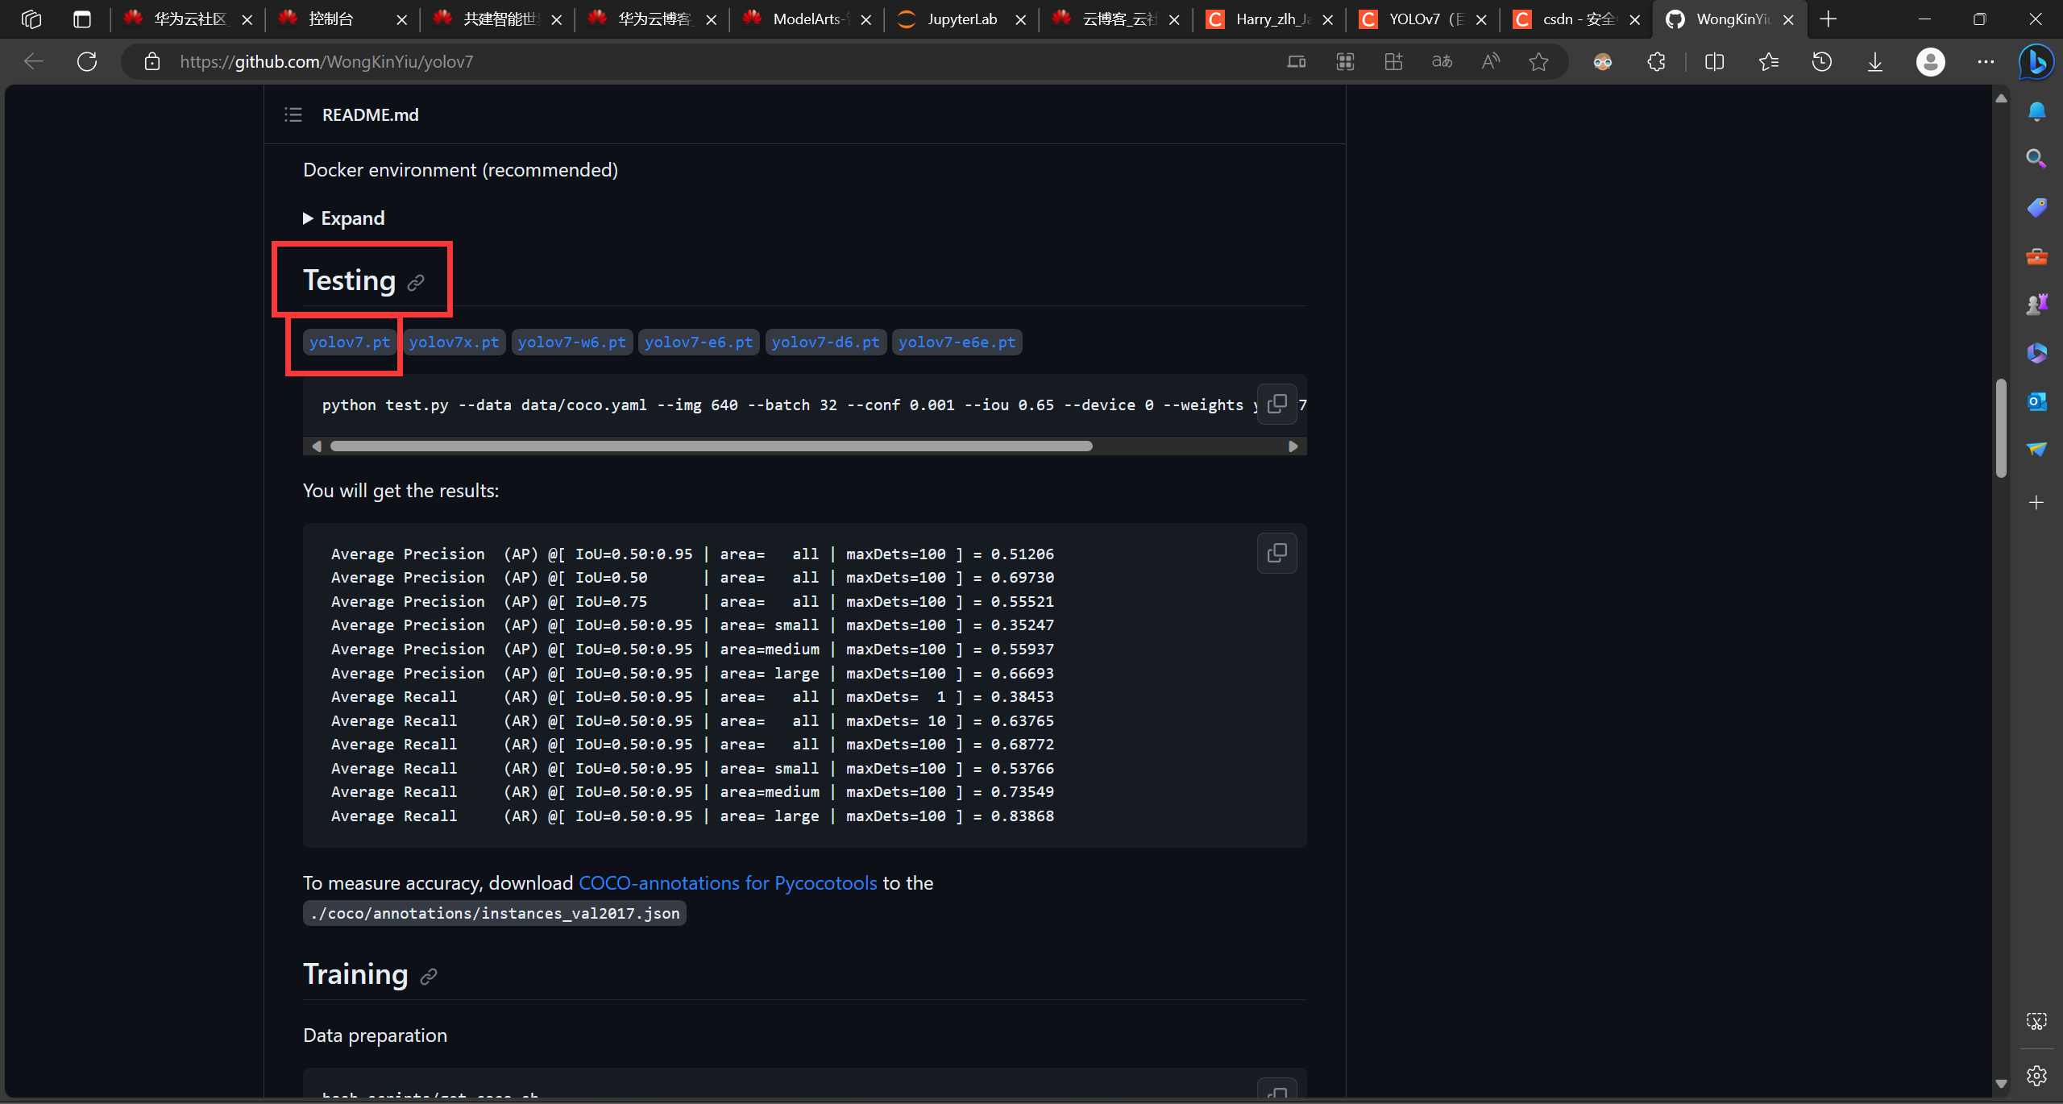Viewport: 2063px width, 1104px height.
Task: Open COCO-annotations for Pycocotools link
Action: 727,883
